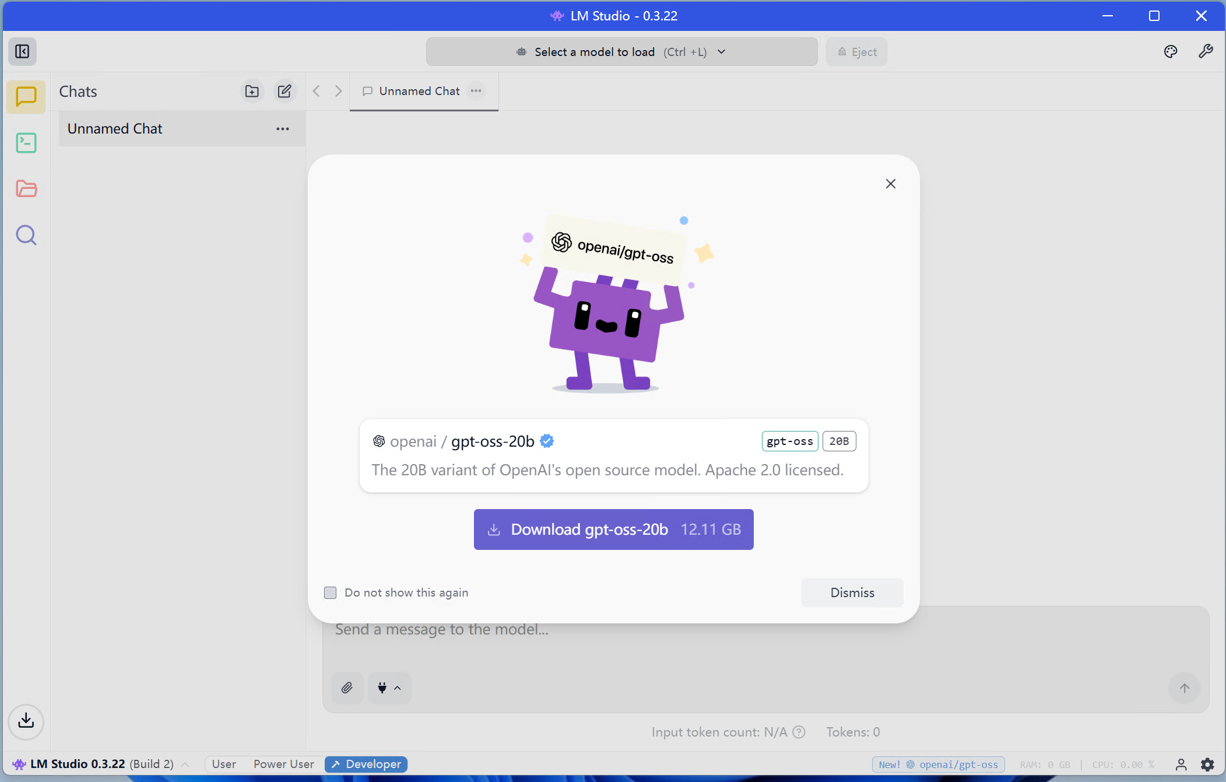Open the Discover search sidebar icon

pos(26,235)
